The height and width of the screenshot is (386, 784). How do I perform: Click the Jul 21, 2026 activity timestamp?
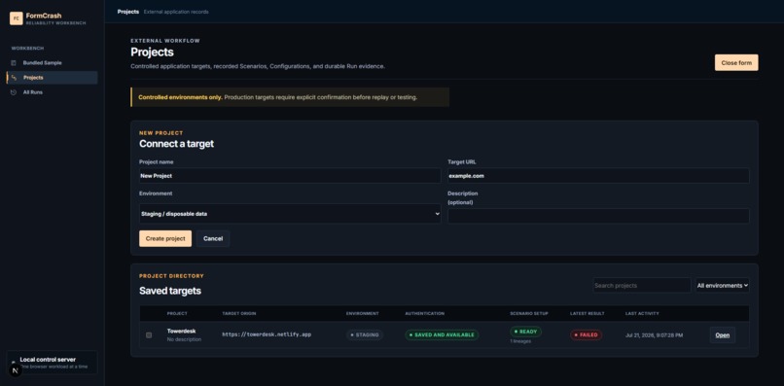654,335
